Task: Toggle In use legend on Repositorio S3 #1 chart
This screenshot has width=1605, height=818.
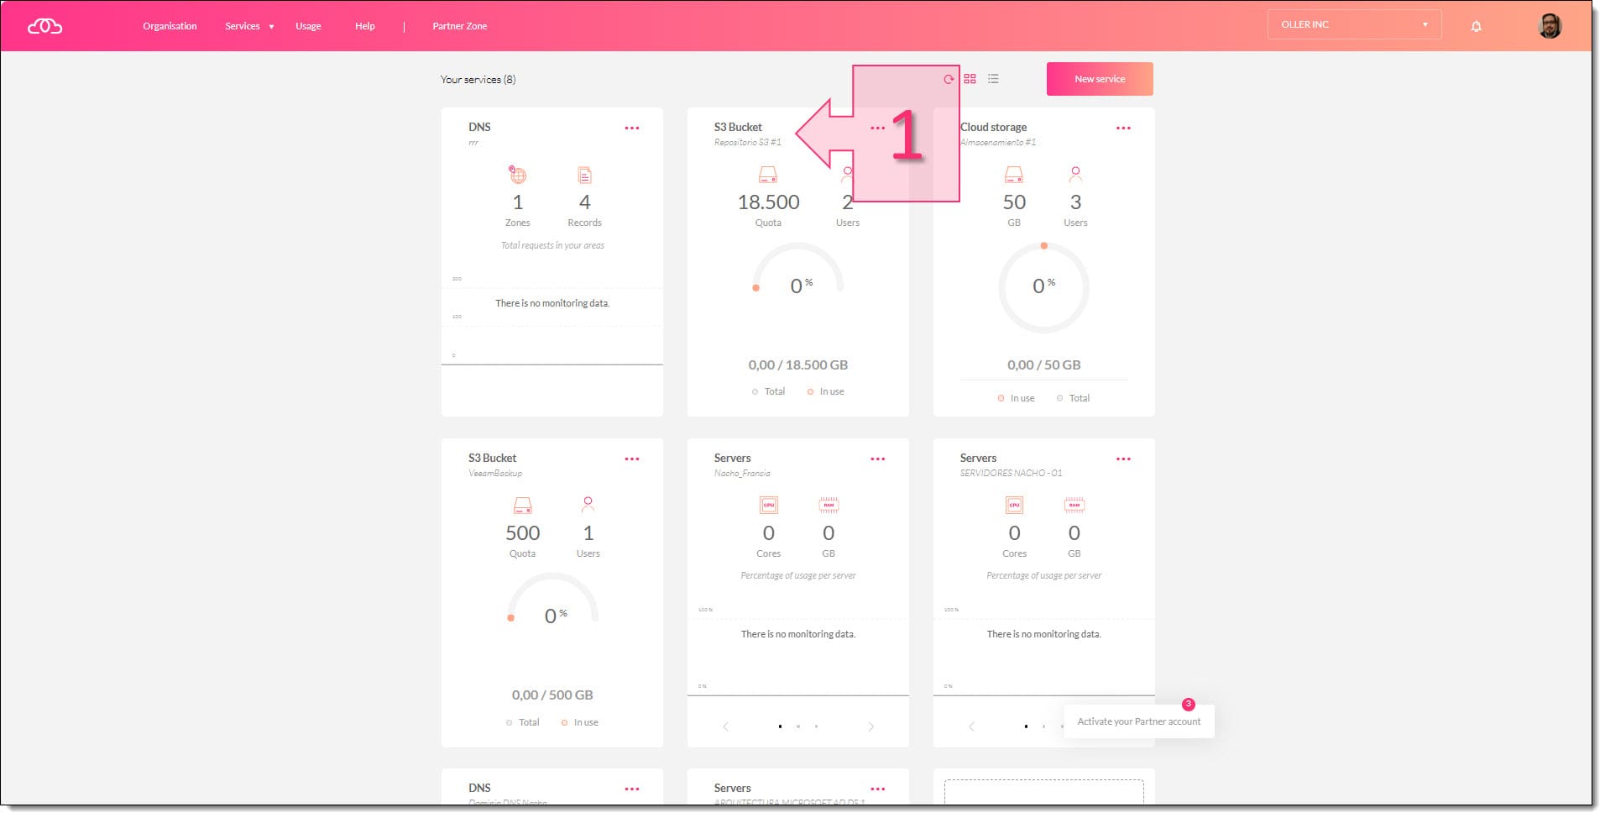Action: (x=826, y=392)
